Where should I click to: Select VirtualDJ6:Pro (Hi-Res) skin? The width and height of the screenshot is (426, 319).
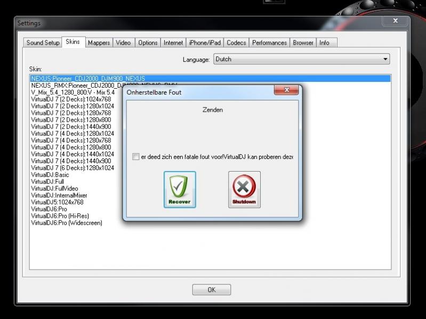click(x=60, y=216)
